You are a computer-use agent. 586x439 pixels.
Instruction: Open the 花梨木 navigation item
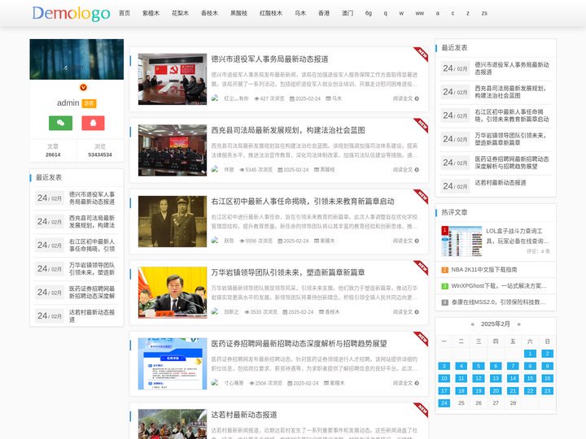pyautogui.click(x=180, y=13)
